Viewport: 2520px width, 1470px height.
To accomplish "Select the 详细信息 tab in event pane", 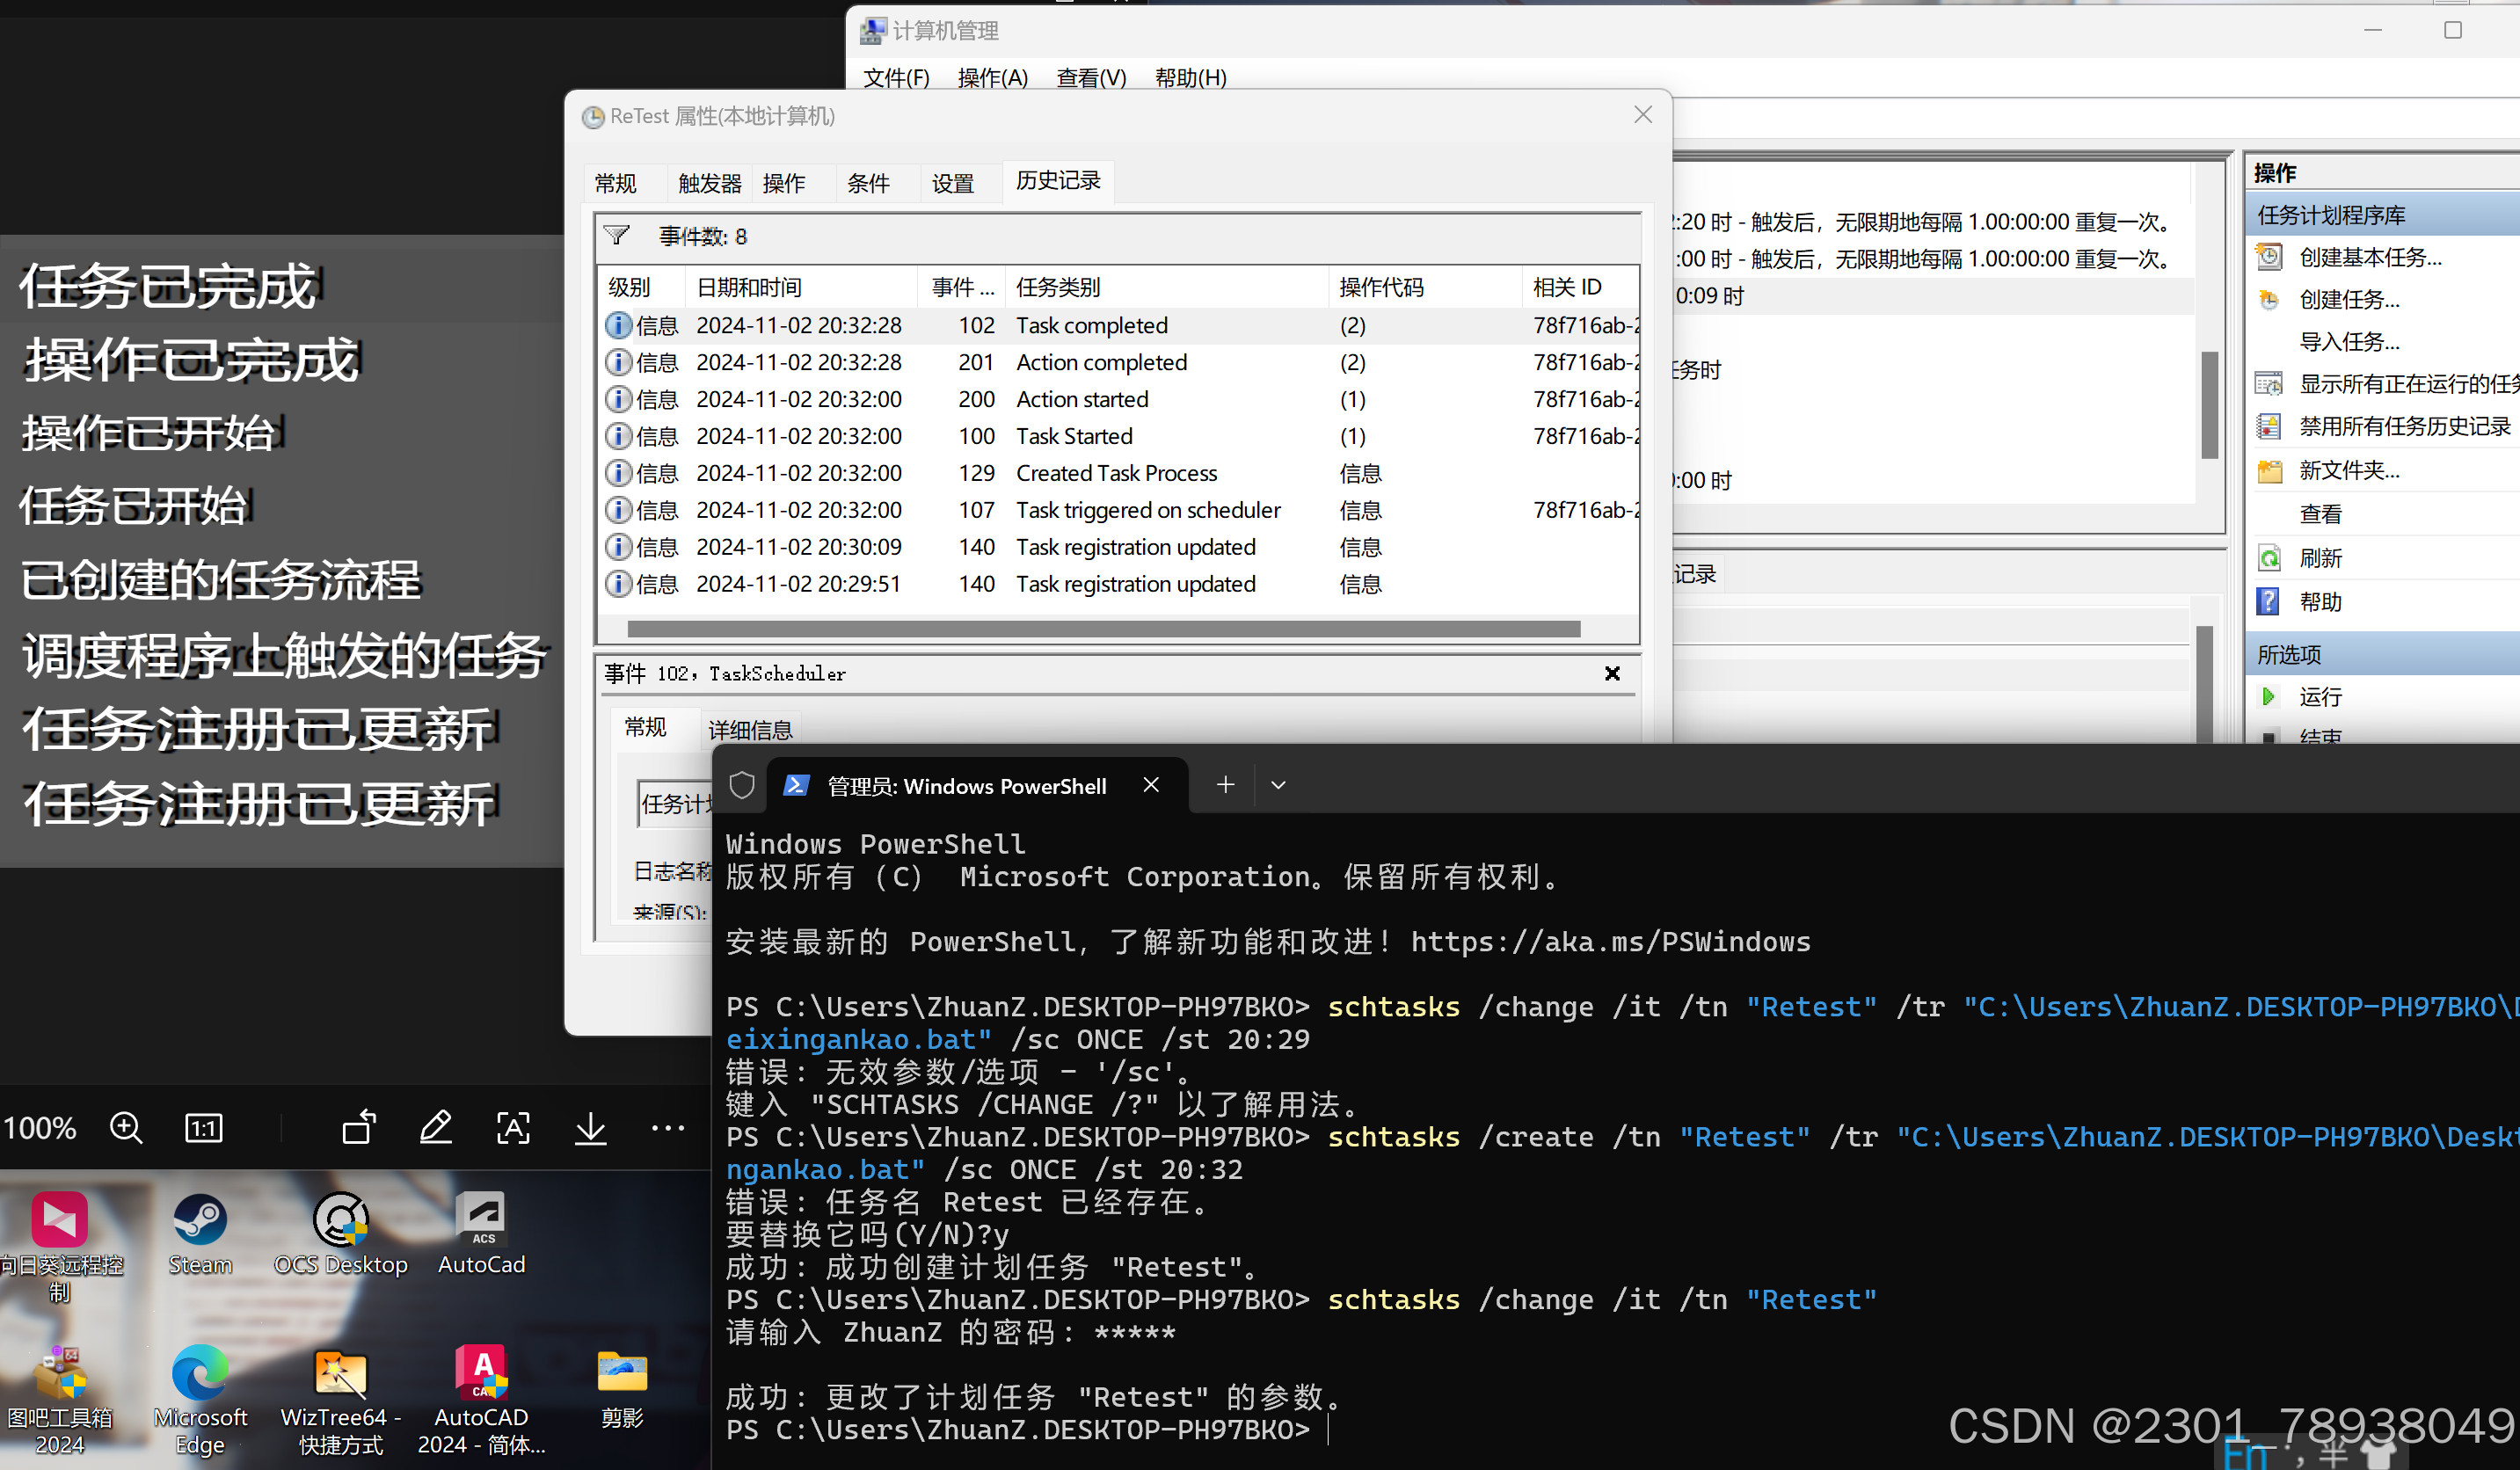I will (750, 730).
